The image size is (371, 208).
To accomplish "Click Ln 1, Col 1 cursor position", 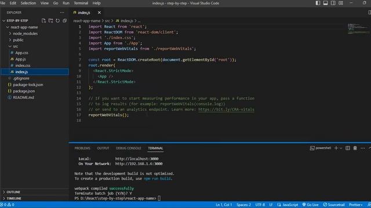I will click(x=224, y=205).
